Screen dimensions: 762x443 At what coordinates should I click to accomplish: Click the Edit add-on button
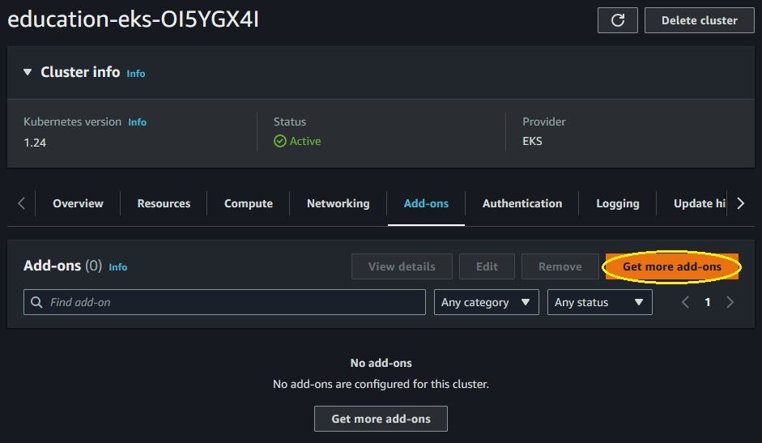[x=487, y=266]
